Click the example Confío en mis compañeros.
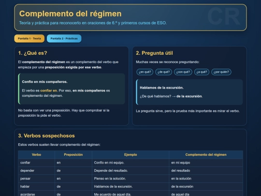 click(x=44, y=82)
